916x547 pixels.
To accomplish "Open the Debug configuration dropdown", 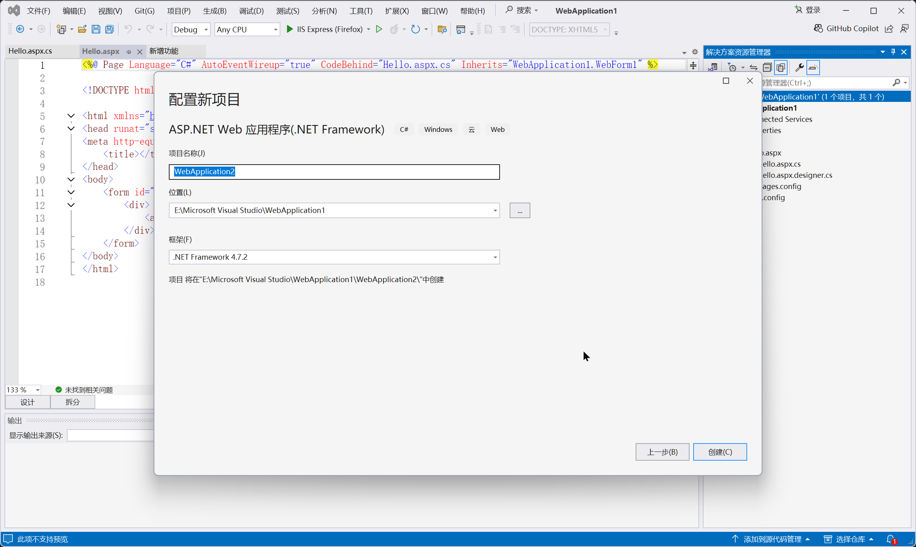I will (206, 30).
